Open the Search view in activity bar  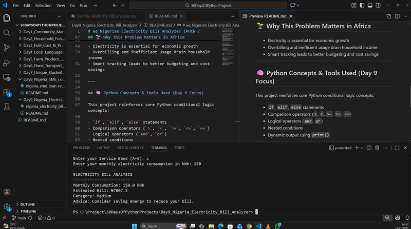[x=7, y=32]
